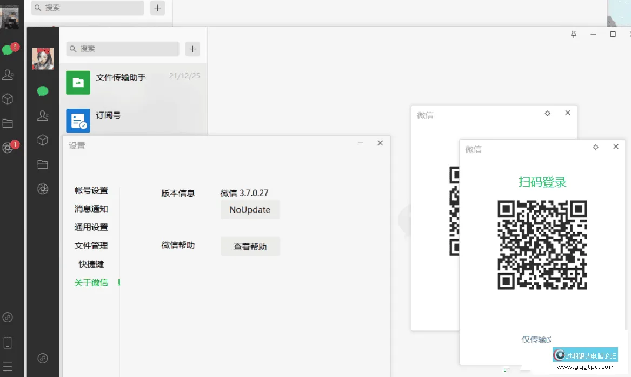Viewport: 631px width, 377px height.
Task: Open settings gear on the QR login window
Action: click(x=595, y=147)
